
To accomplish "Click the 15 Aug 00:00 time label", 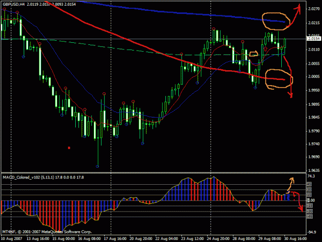I will coord(64,239).
